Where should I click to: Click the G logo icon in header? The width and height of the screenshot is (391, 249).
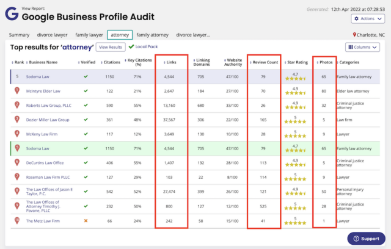tap(12, 13)
